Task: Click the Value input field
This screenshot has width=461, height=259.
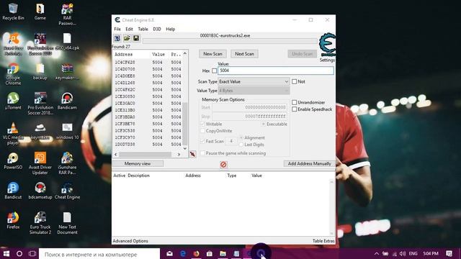Action: (276, 71)
